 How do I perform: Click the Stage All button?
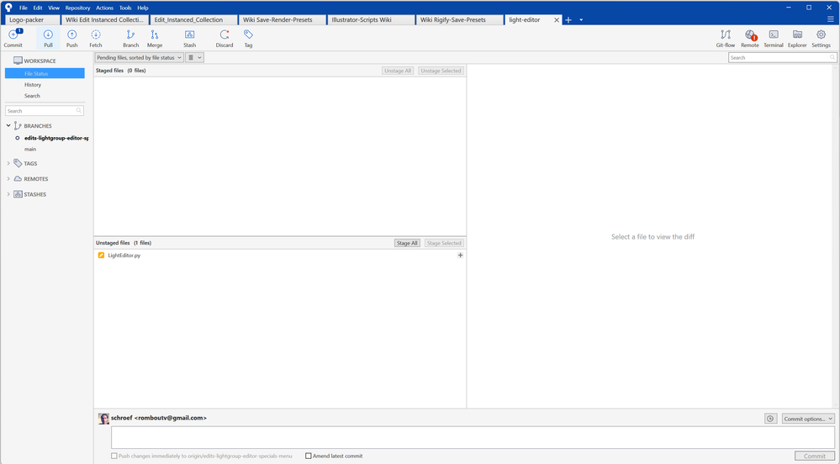click(407, 243)
